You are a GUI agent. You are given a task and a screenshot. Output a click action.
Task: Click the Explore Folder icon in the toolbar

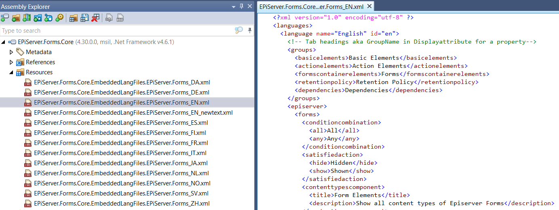(16, 18)
